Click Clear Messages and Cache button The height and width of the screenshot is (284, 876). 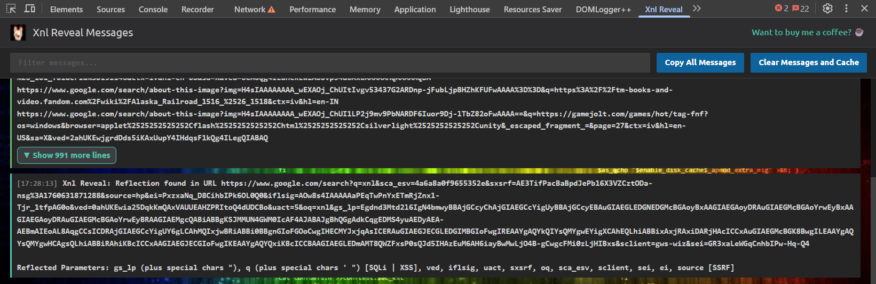(808, 62)
